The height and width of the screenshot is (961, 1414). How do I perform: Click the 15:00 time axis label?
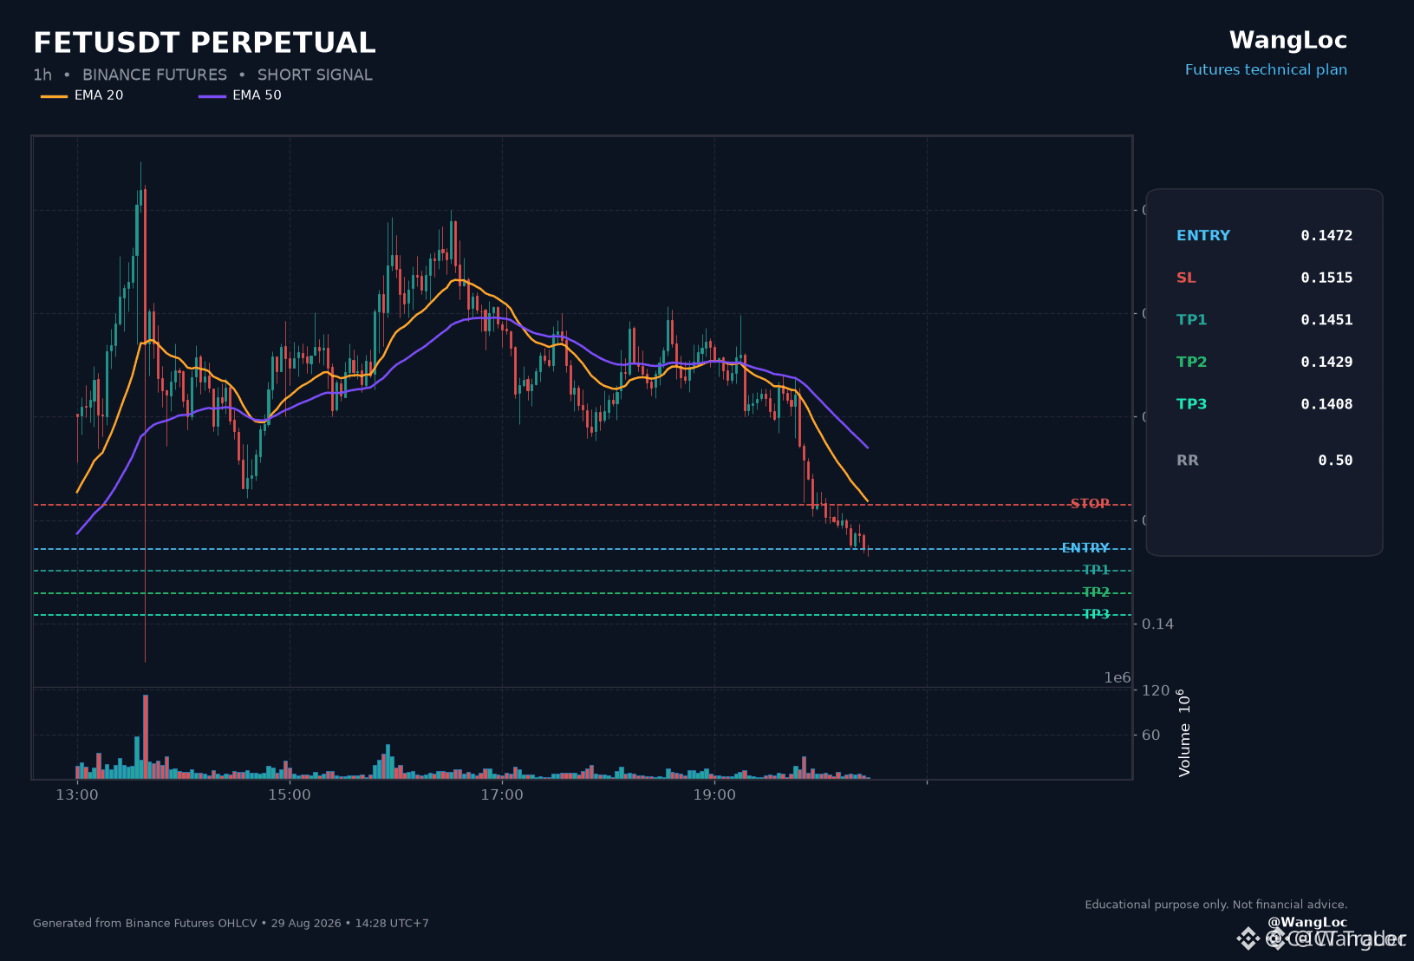click(290, 795)
